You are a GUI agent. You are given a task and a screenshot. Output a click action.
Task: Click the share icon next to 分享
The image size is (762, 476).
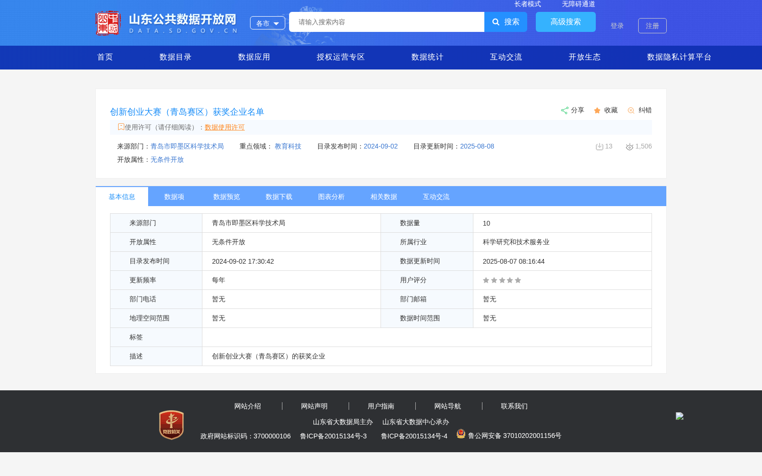[564, 110]
